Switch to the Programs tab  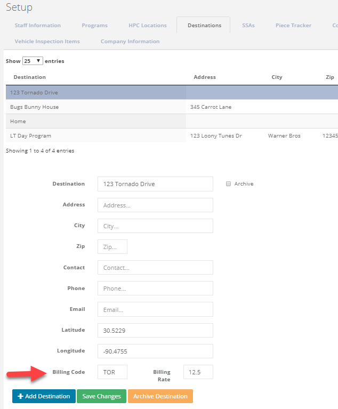[x=94, y=26]
